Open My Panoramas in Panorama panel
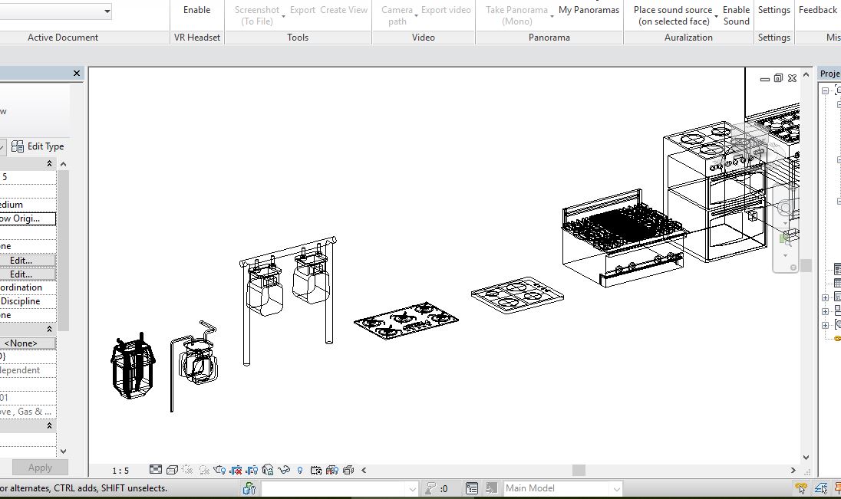Screen dimensions: 841x499 pyautogui.click(x=589, y=10)
